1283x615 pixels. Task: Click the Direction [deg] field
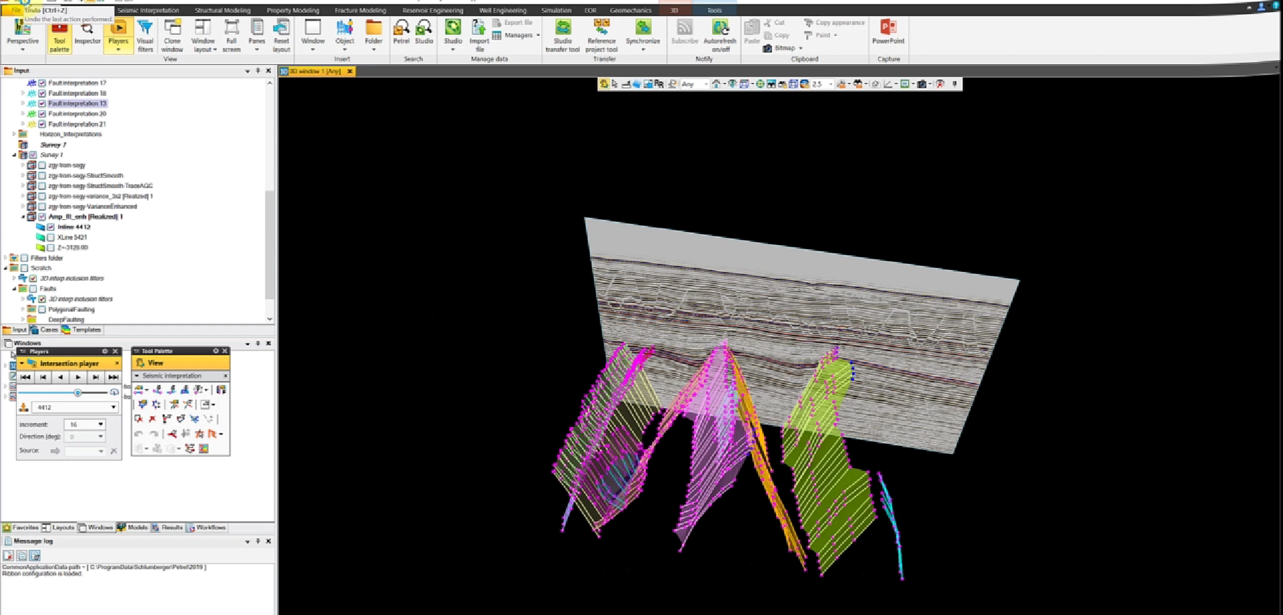[x=84, y=437]
